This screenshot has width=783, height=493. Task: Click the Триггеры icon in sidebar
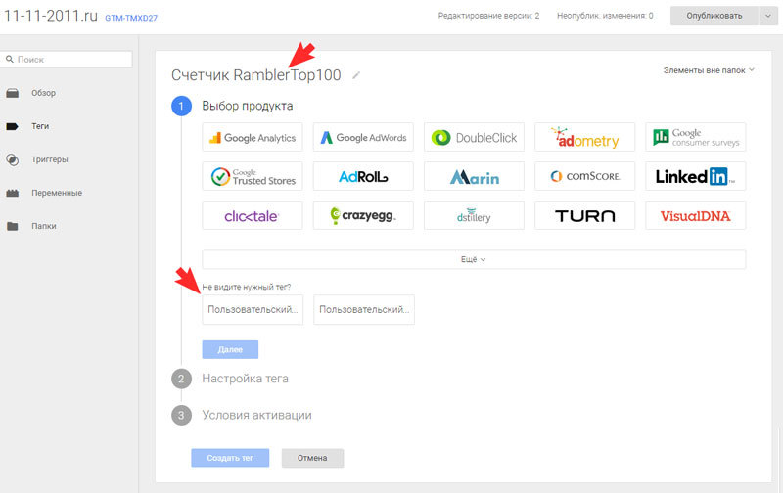pyautogui.click(x=13, y=159)
